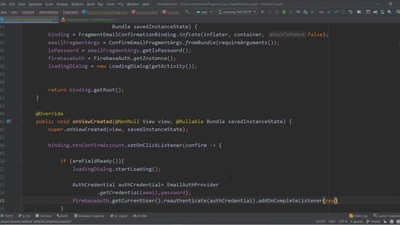Open the Profiler tool window
Screen dimensions: 400x225
(140, 216)
